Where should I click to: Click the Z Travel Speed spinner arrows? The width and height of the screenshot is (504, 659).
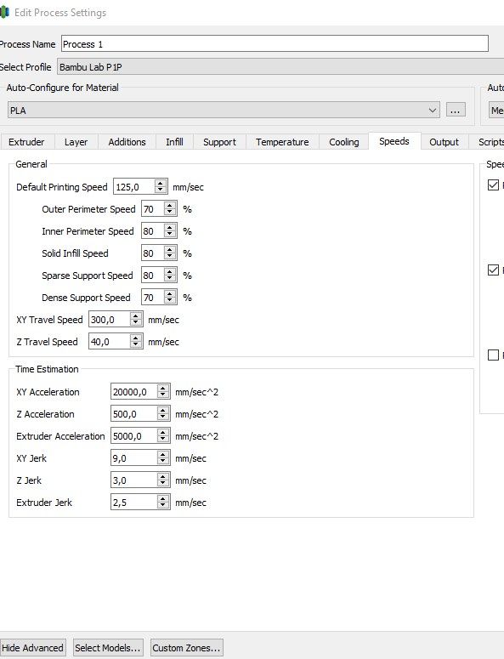[x=136, y=342]
